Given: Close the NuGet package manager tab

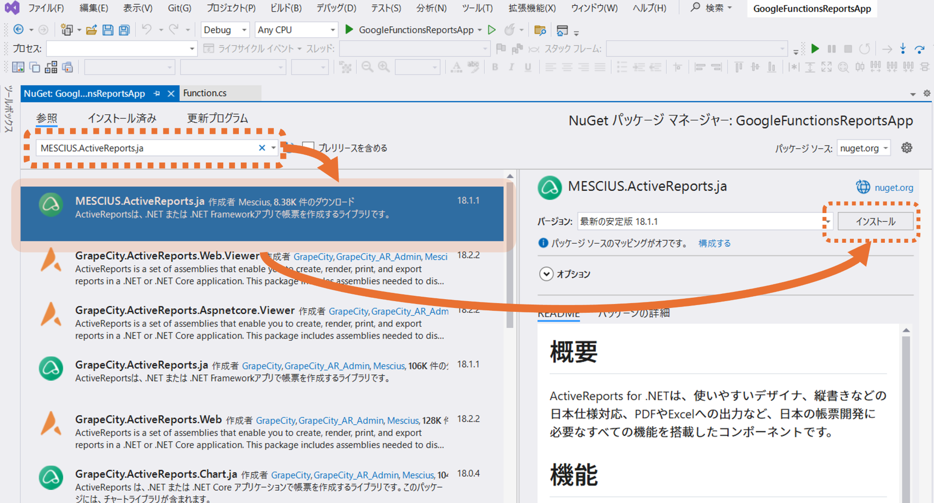Looking at the screenshot, I should 171,93.
